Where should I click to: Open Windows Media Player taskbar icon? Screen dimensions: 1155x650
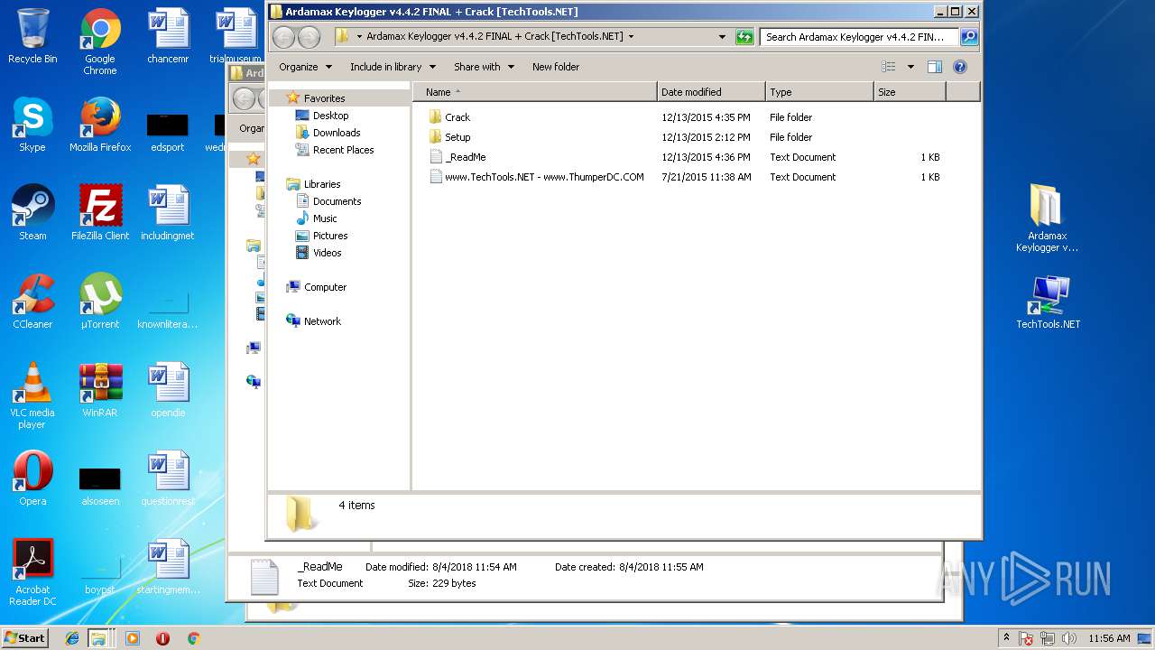pos(133,638)
